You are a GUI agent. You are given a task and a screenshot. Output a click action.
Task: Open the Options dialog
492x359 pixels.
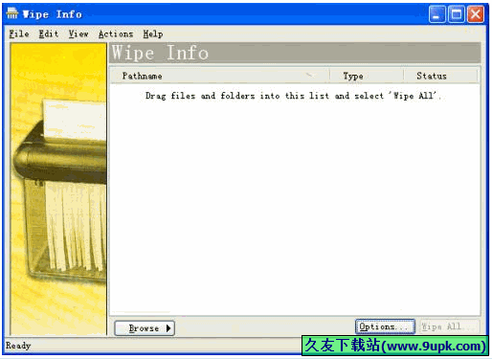[385, 326]
